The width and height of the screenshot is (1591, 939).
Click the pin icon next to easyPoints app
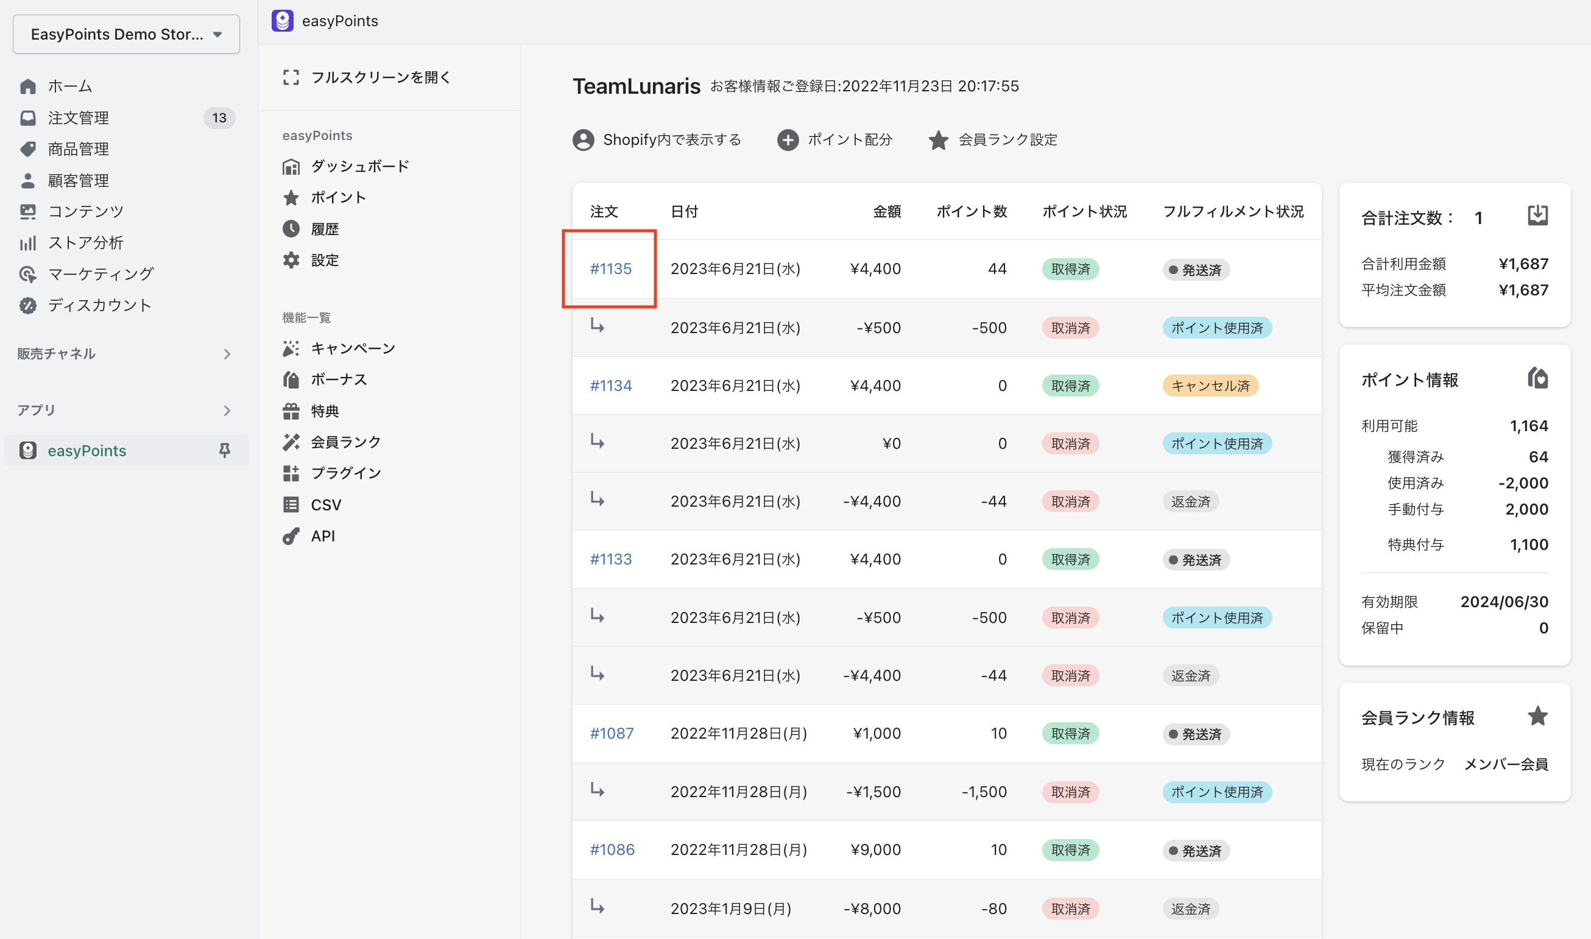pyautogui.click(x=224, y=450)
